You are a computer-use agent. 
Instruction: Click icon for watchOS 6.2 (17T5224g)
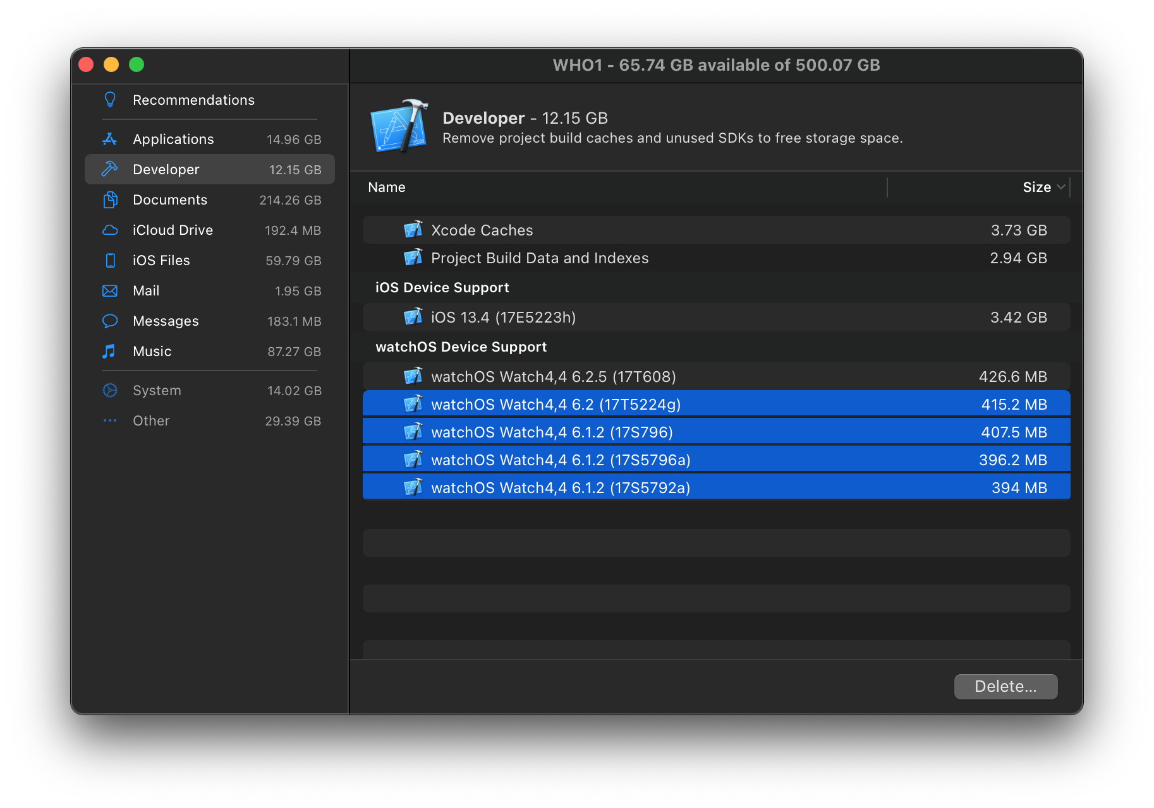[413, 404]
